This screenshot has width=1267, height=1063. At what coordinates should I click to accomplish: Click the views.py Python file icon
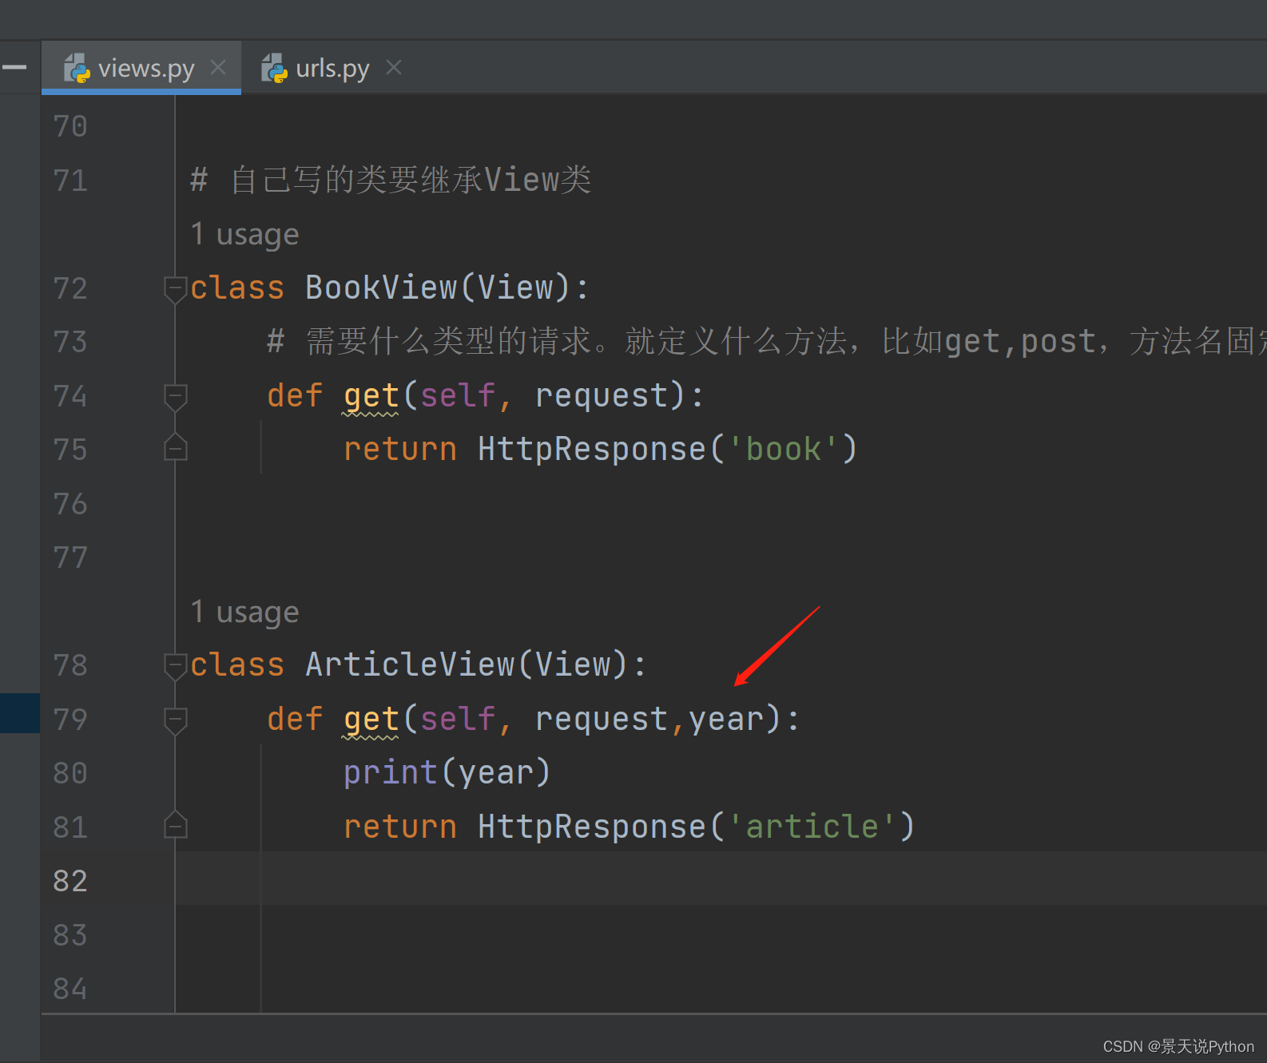point(77,69)
